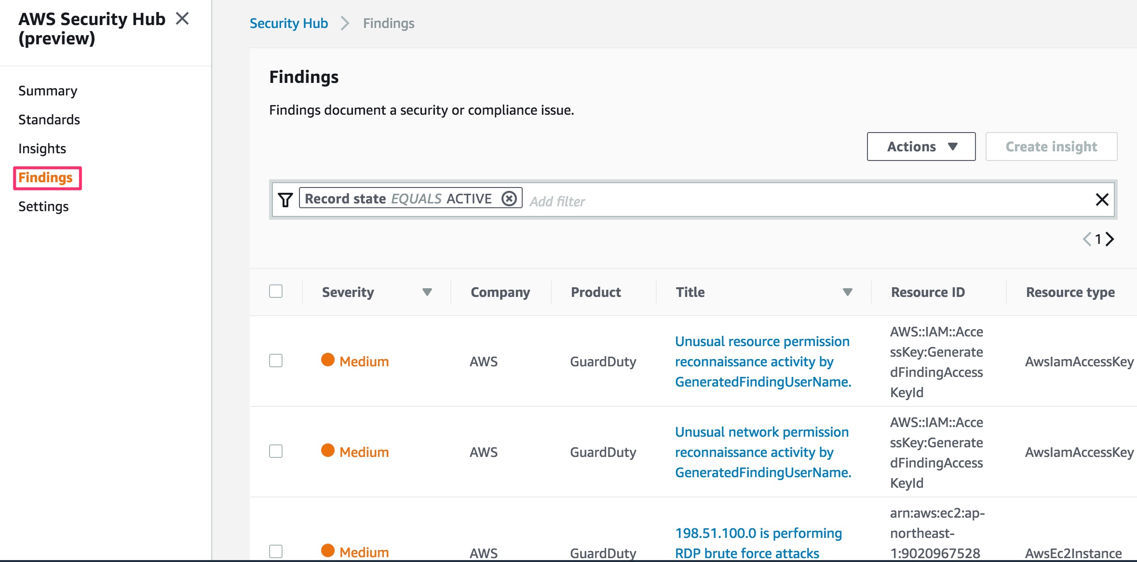Close the AWS Security Hub sidebar
Image resolution: width=1137 pixels, height=562 pixels.
click(x=182, y=19)
